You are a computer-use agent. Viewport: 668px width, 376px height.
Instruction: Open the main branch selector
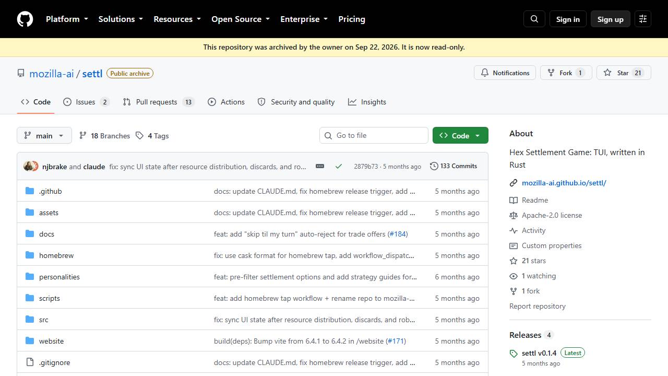pos(44,136)
